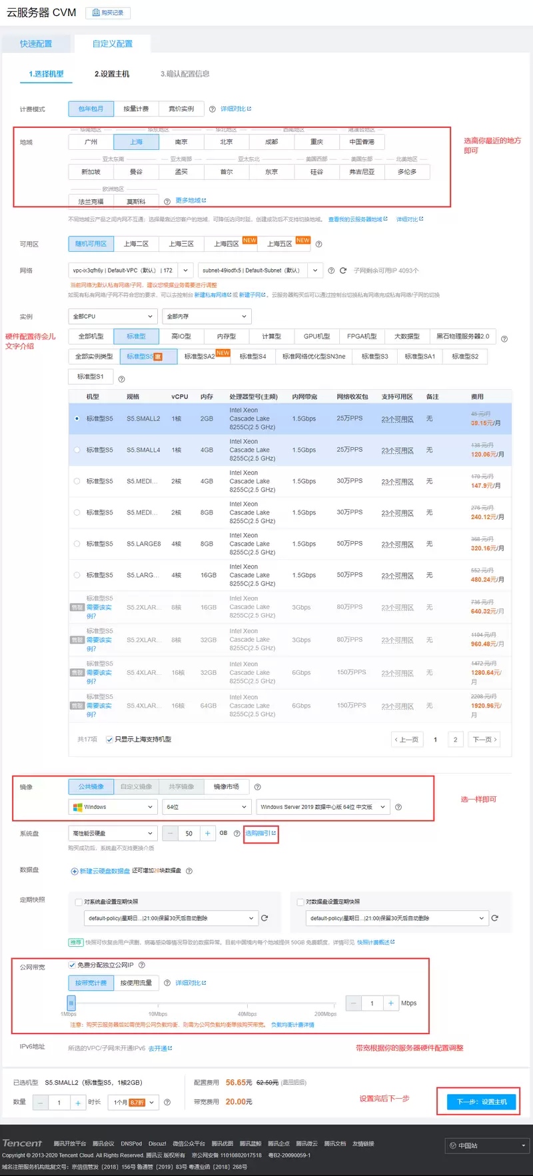
Task: Open the 64位 architecture dropdown
Action: 207,807
